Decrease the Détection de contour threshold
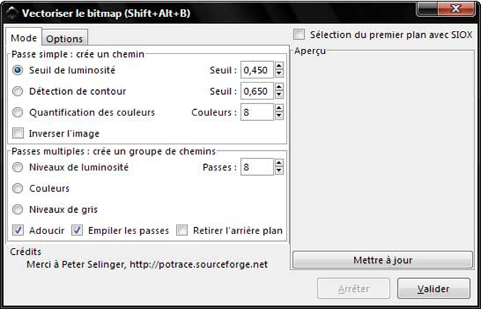The height and width of the screenshot is (309, 481). (x=279, y=95)
